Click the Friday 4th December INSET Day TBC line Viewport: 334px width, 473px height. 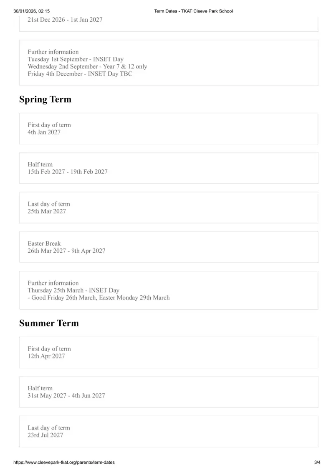coord(80,74)
